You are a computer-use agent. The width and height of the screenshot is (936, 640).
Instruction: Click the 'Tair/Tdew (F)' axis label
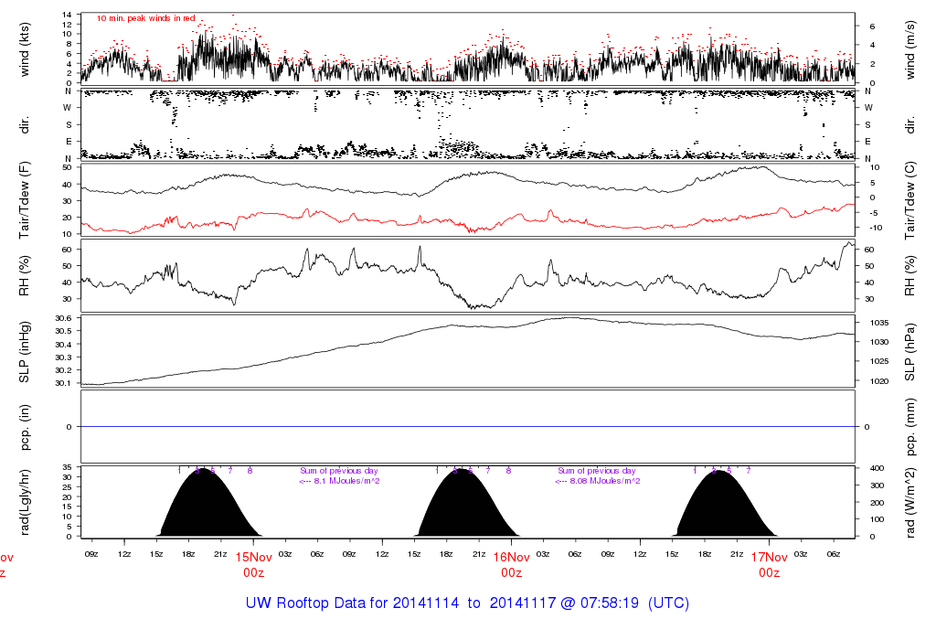coord(25,200)
